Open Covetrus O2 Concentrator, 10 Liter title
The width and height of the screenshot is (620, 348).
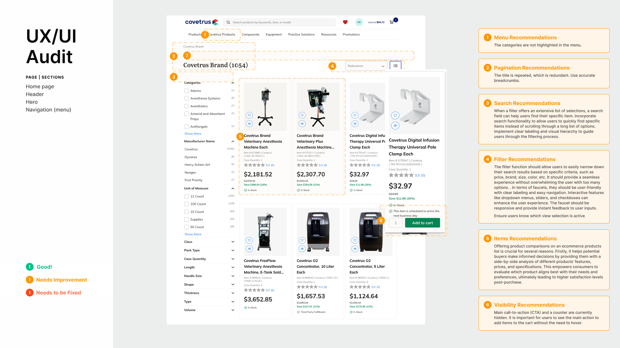[x=315, y=266]
